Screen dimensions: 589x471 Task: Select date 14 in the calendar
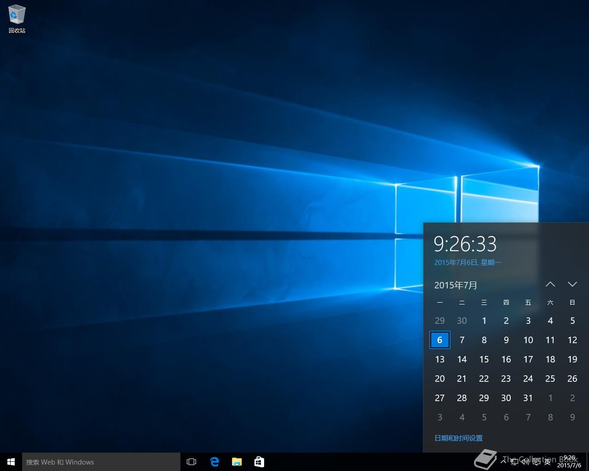click(462, 359)
